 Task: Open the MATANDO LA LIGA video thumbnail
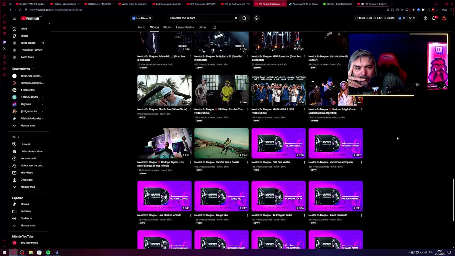[x=278, y=90]
